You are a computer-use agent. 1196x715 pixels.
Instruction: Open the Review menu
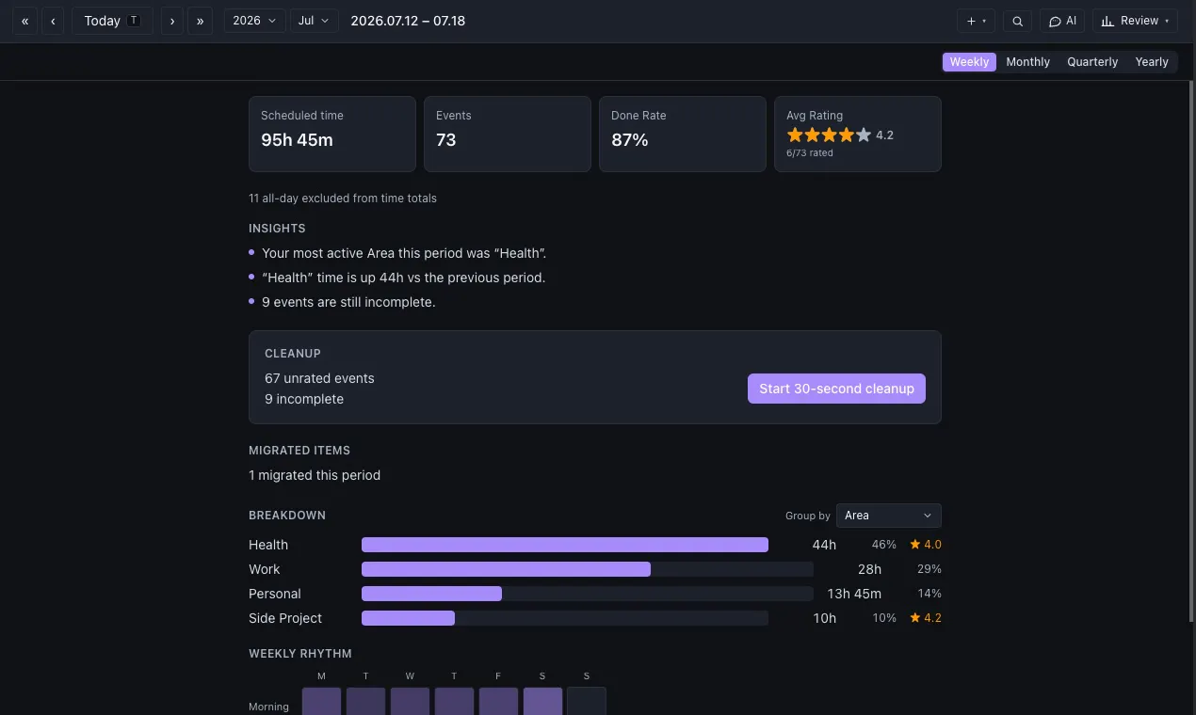(x=1135, y=21)
